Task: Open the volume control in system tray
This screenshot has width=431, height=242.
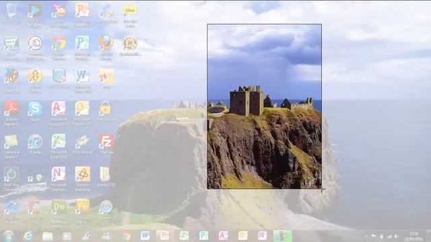Action: tap(397, 236)
